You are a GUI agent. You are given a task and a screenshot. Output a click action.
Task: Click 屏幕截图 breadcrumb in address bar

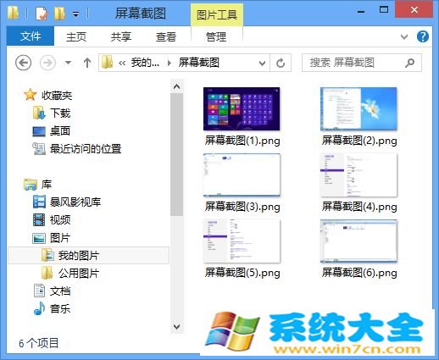pos(199,63)
